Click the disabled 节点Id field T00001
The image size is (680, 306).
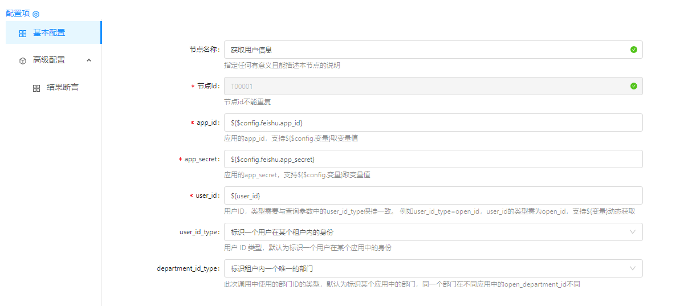422,86
